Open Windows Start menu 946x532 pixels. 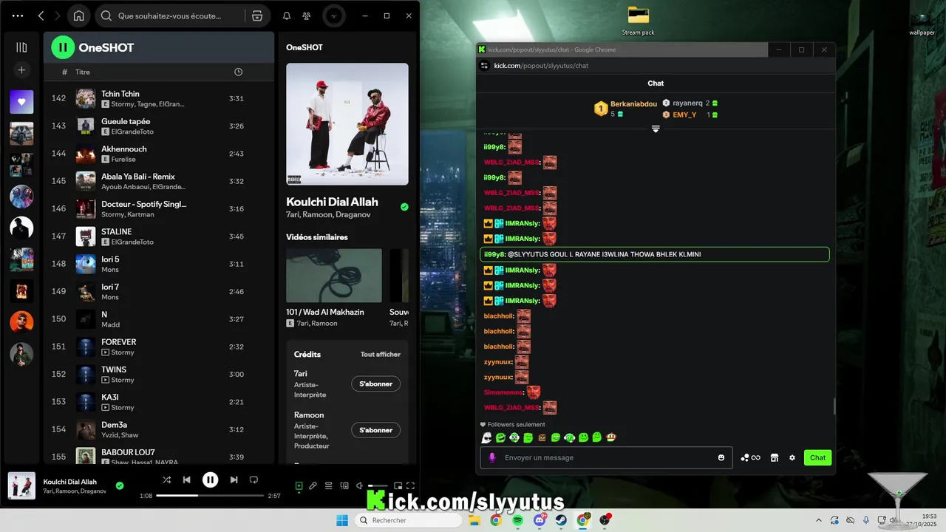click(342, 520)
